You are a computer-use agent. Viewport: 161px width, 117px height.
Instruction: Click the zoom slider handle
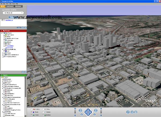coord(75,112)
